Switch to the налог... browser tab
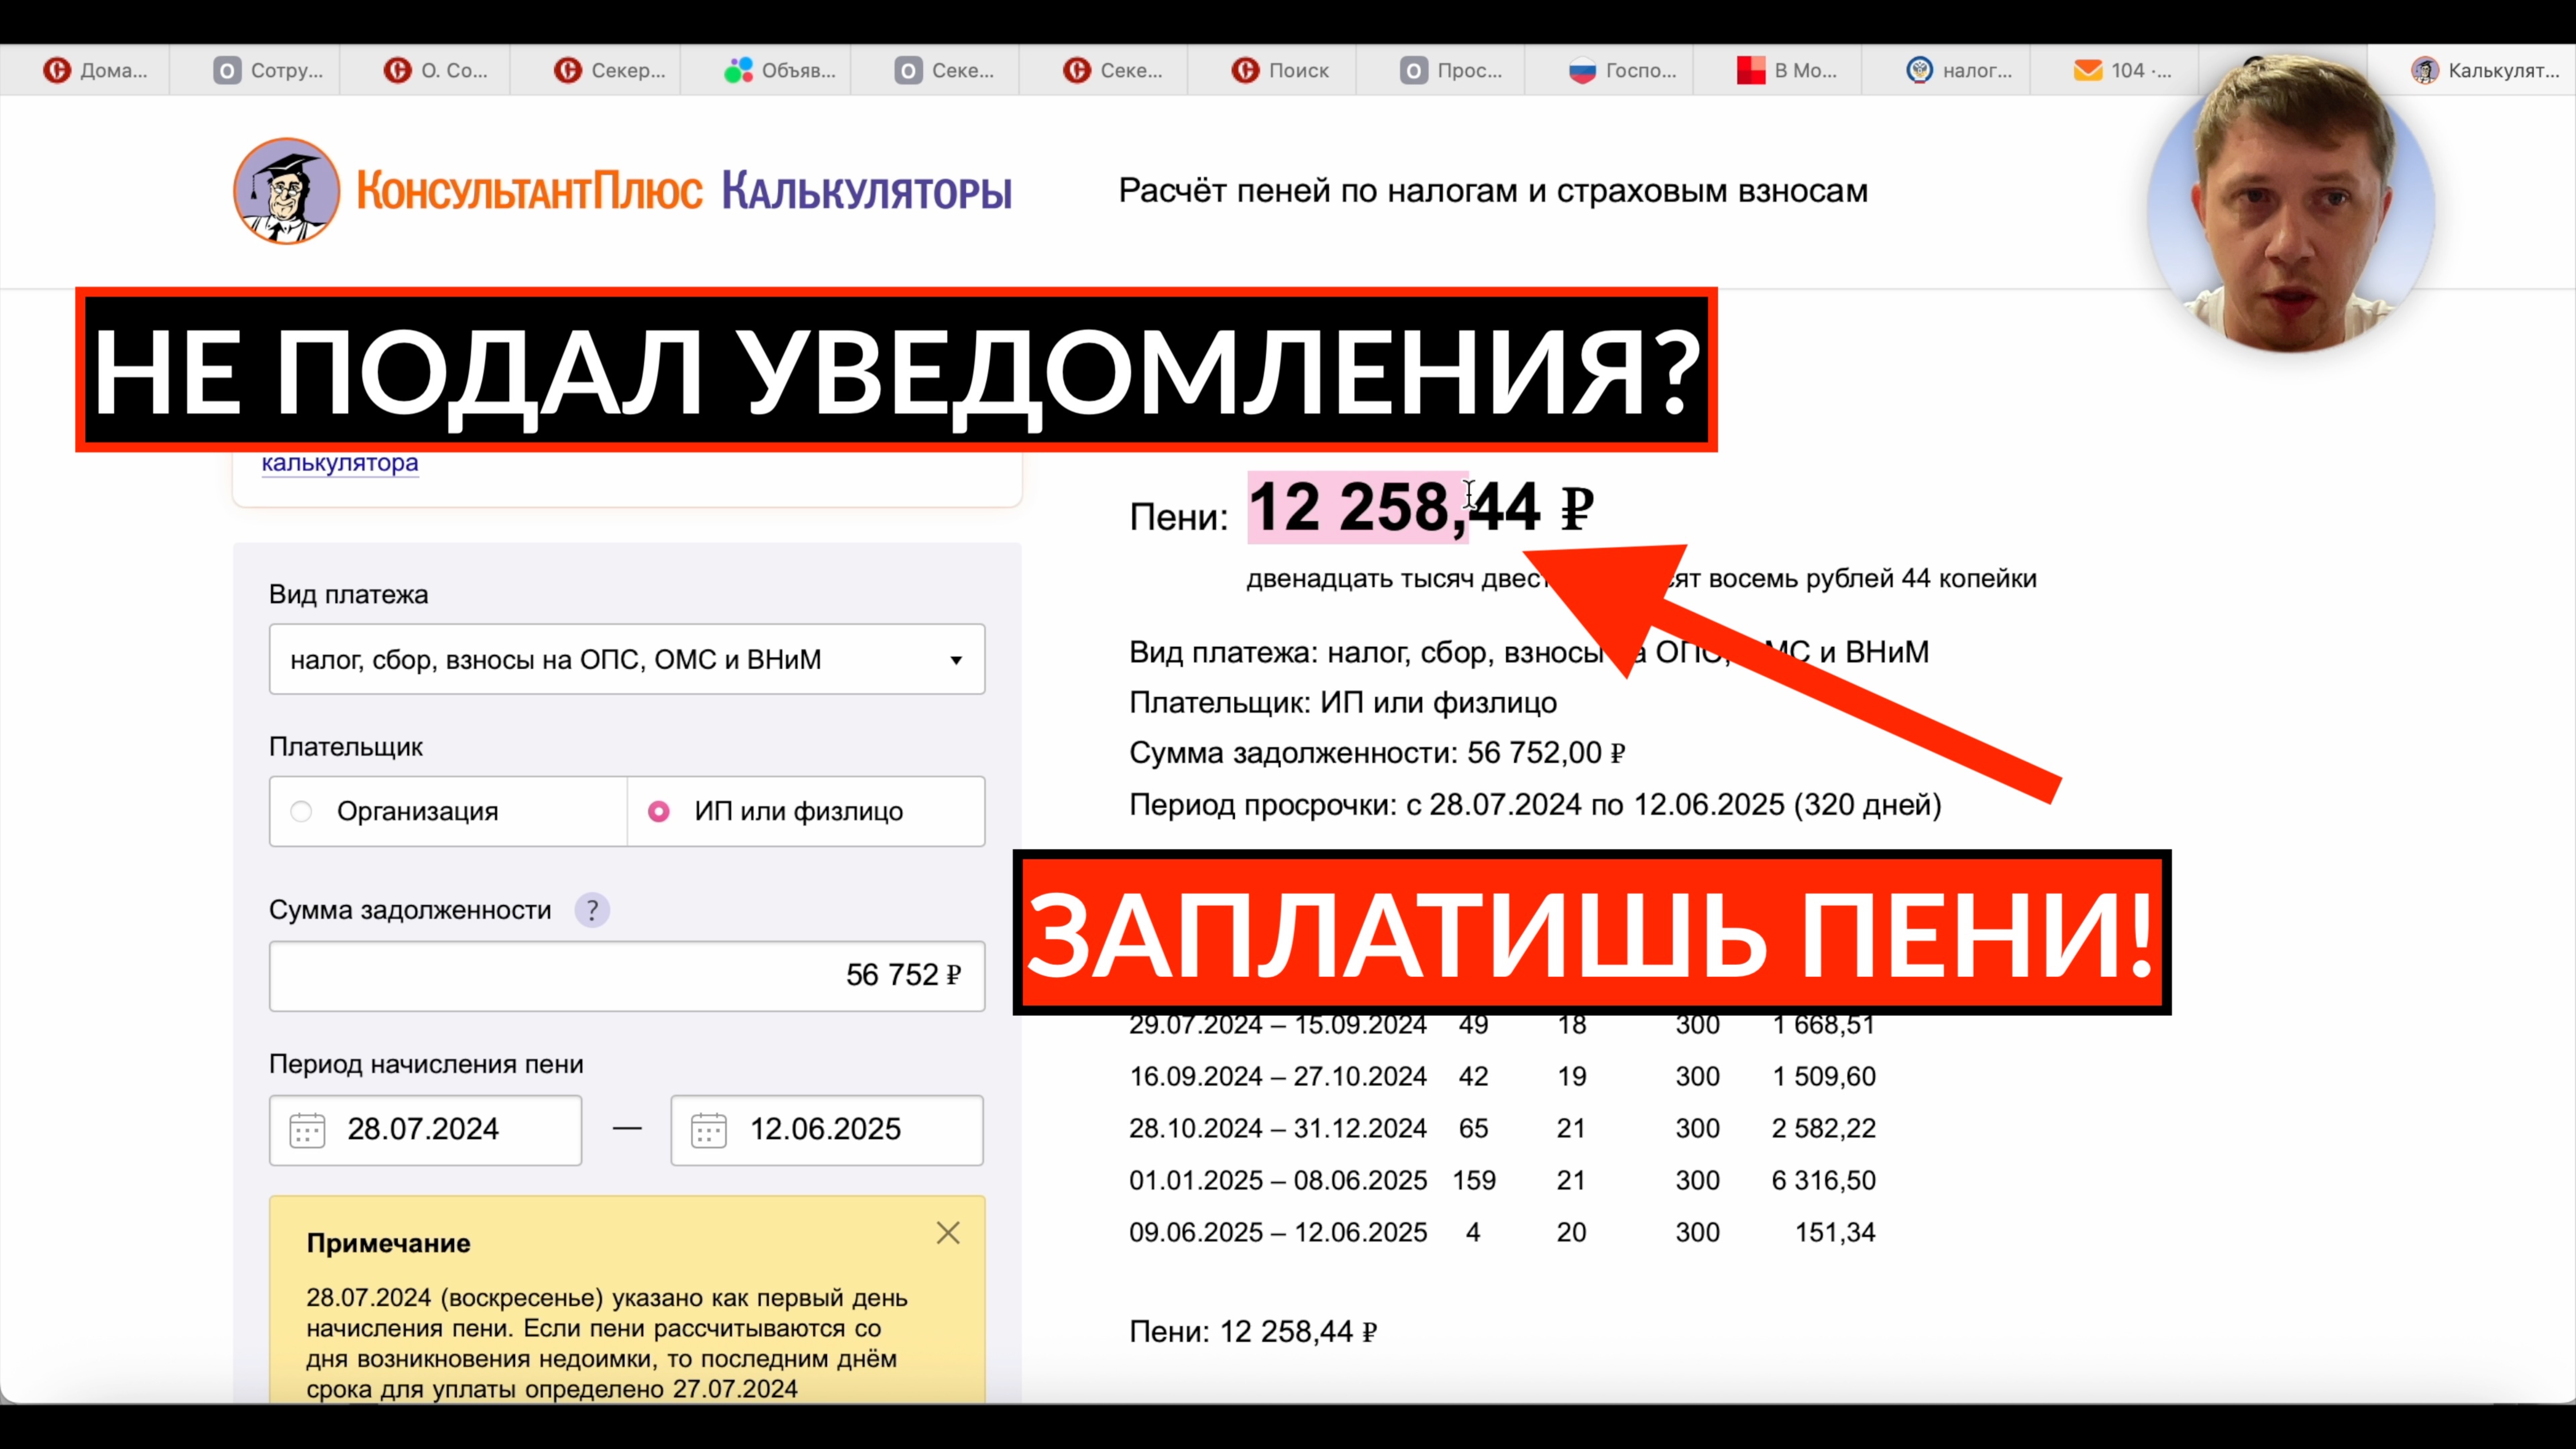Screen dimensions: 2576x1449 1960,70
